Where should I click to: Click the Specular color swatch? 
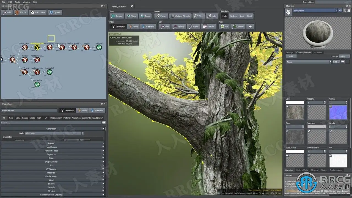(x=316, y=127)
